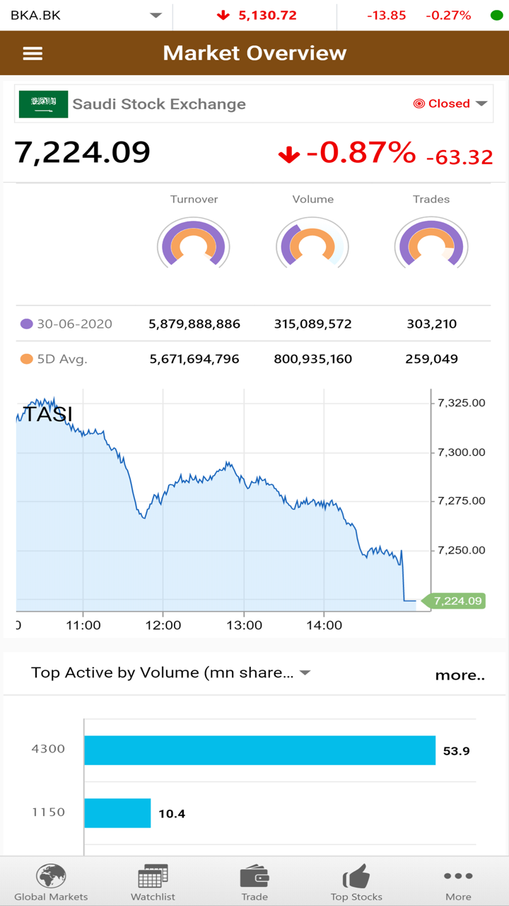The height and width of the screenshot is (906, 509).
Task: Select the 1150 volume bar
Action: point(117,813)
